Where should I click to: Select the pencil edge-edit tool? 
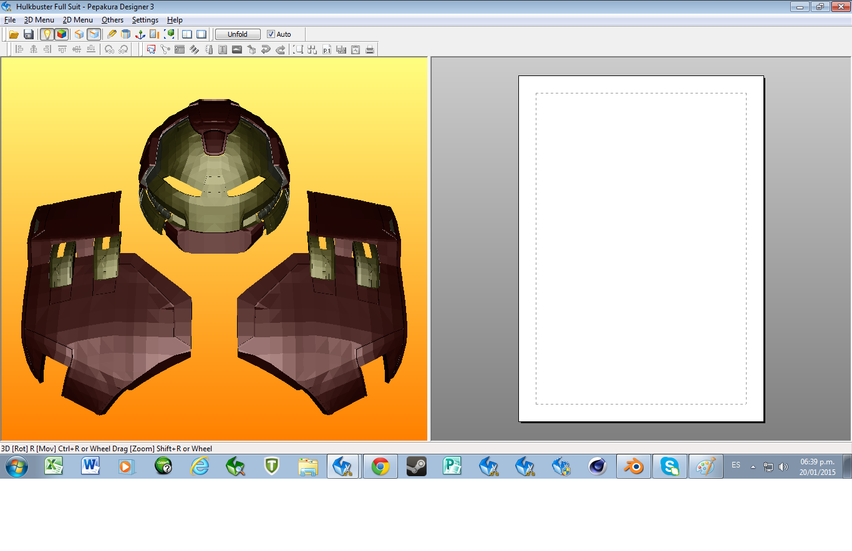pos(112,34)
